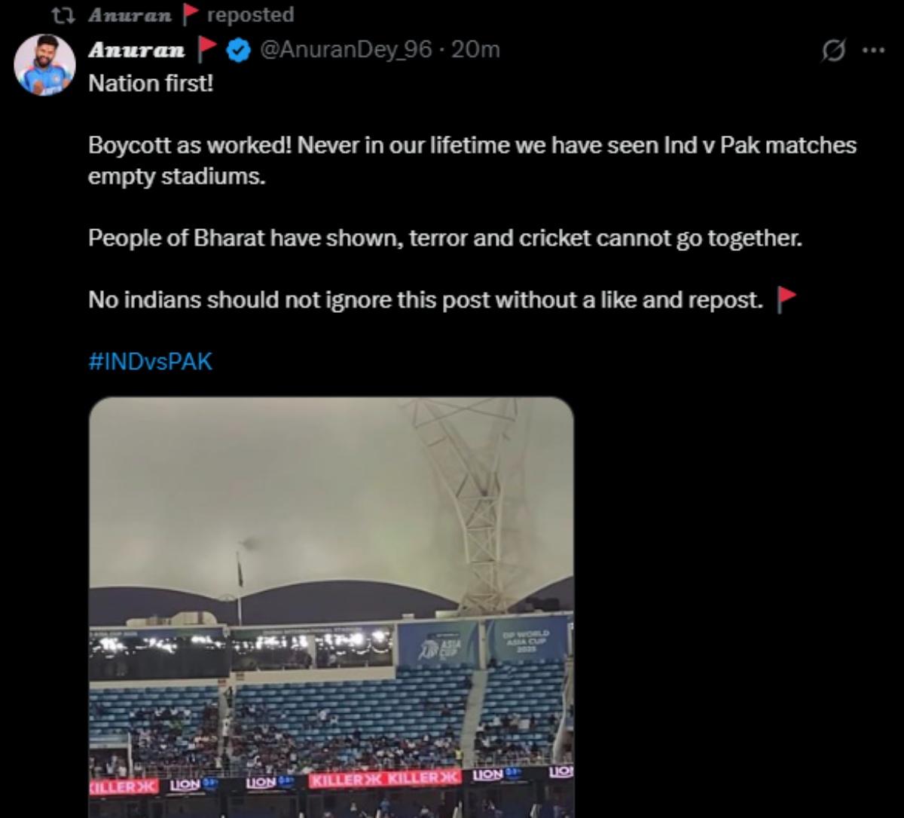
Task: Click the Grok slashed-circle icon
Action: (833, 51)
